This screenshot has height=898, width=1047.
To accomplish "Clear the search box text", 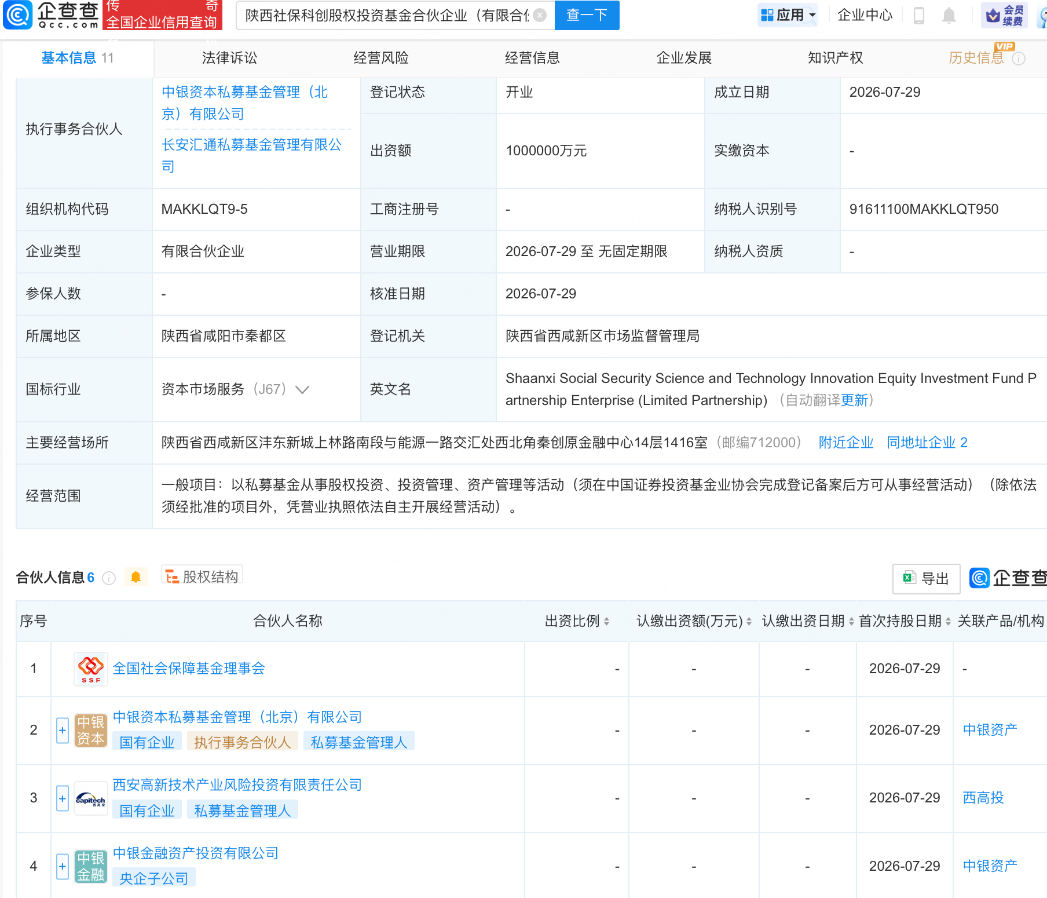I will (x=540, y=15).
